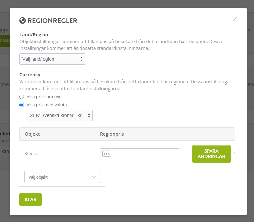Click the 'Välj objekt' select field

[x=62, y=177]
